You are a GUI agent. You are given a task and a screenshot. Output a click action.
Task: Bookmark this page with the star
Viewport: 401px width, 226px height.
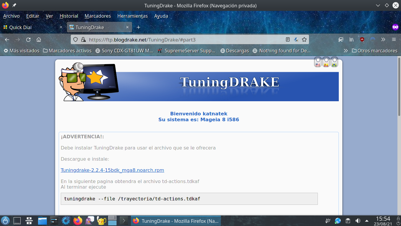coord(304,39)
